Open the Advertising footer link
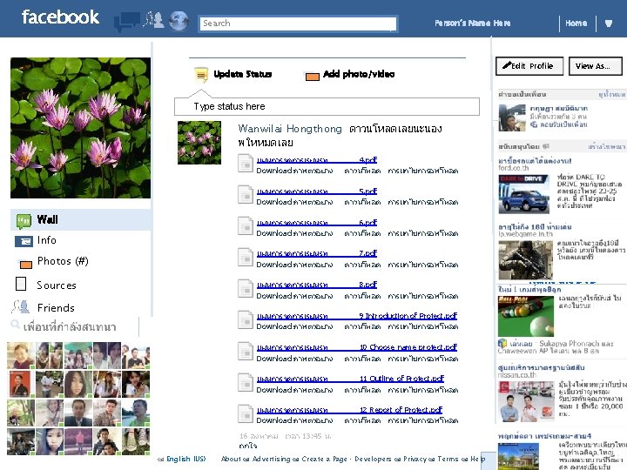Screen dimensions: 627x470 272,459
